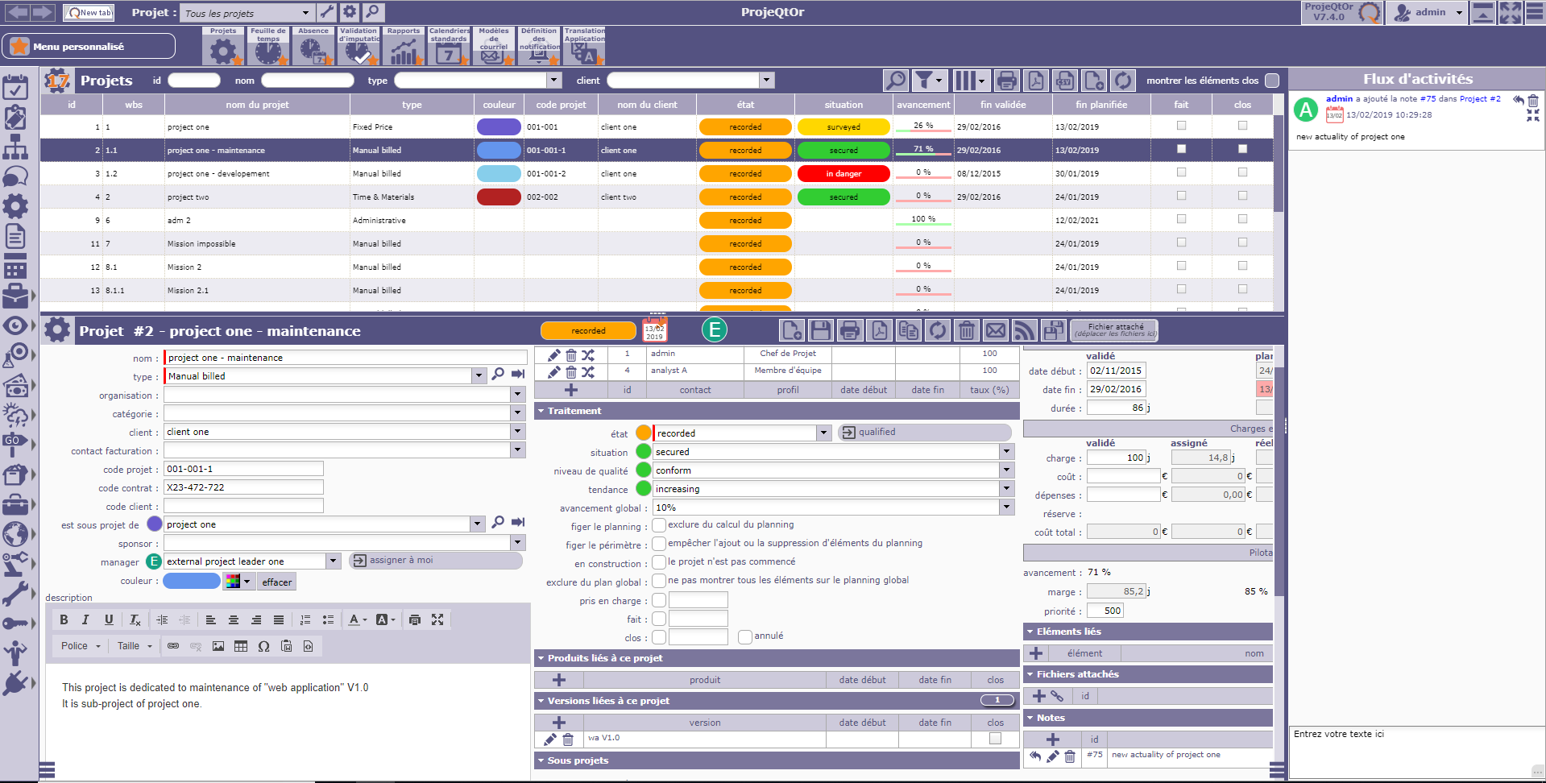The width and height of the screenshot is (1546, 783).
Task: Open the list filter funnel icon
Action: coord(925,81)
